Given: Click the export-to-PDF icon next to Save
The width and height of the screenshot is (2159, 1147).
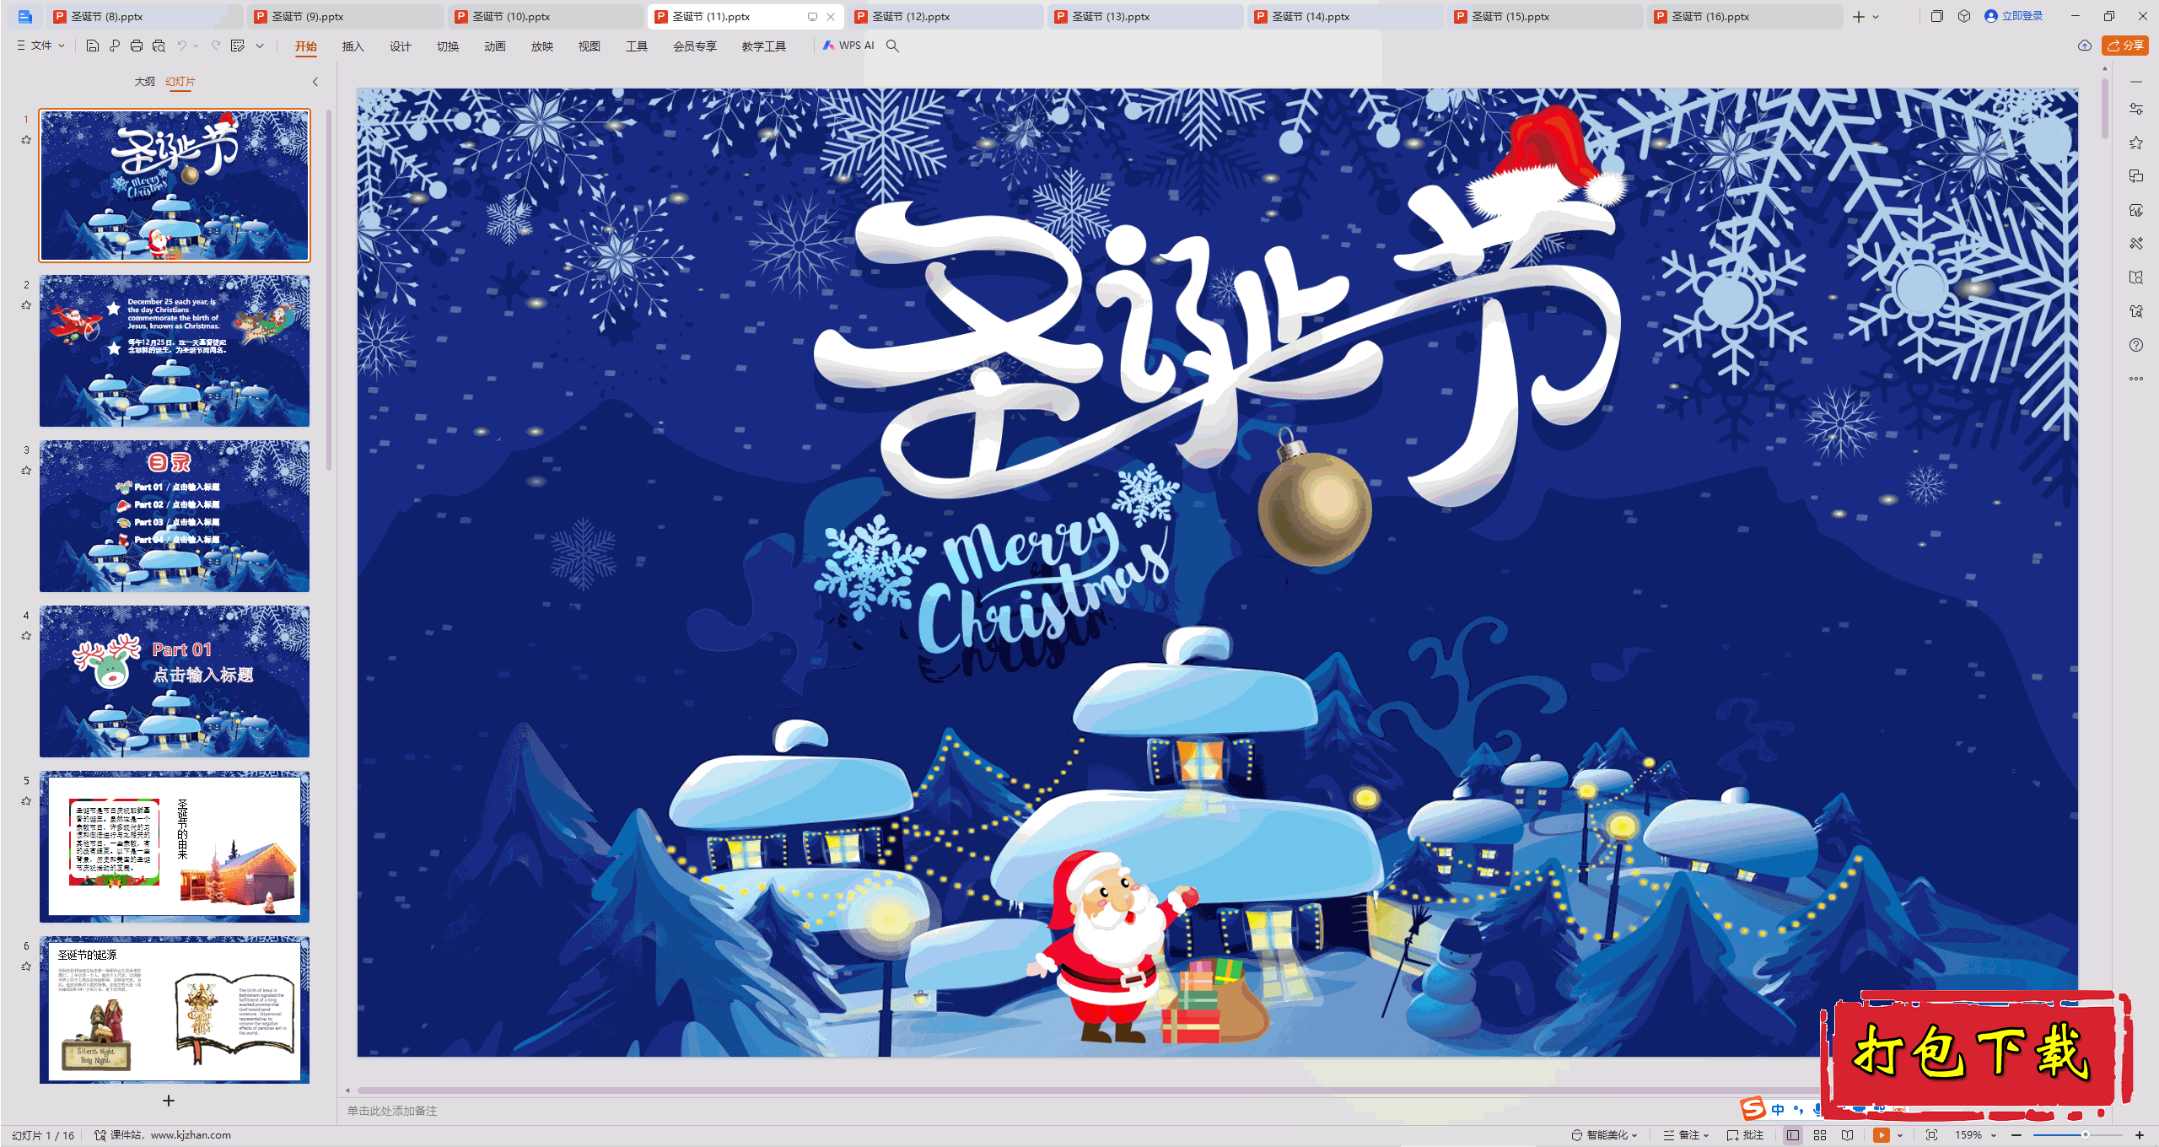Looking at the screenshot, I should (115, 46).
